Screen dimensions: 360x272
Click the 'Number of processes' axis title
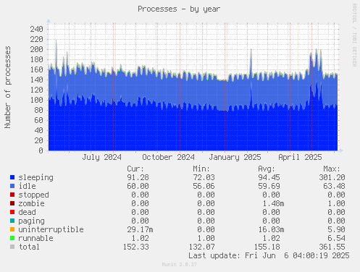[8, 88]
